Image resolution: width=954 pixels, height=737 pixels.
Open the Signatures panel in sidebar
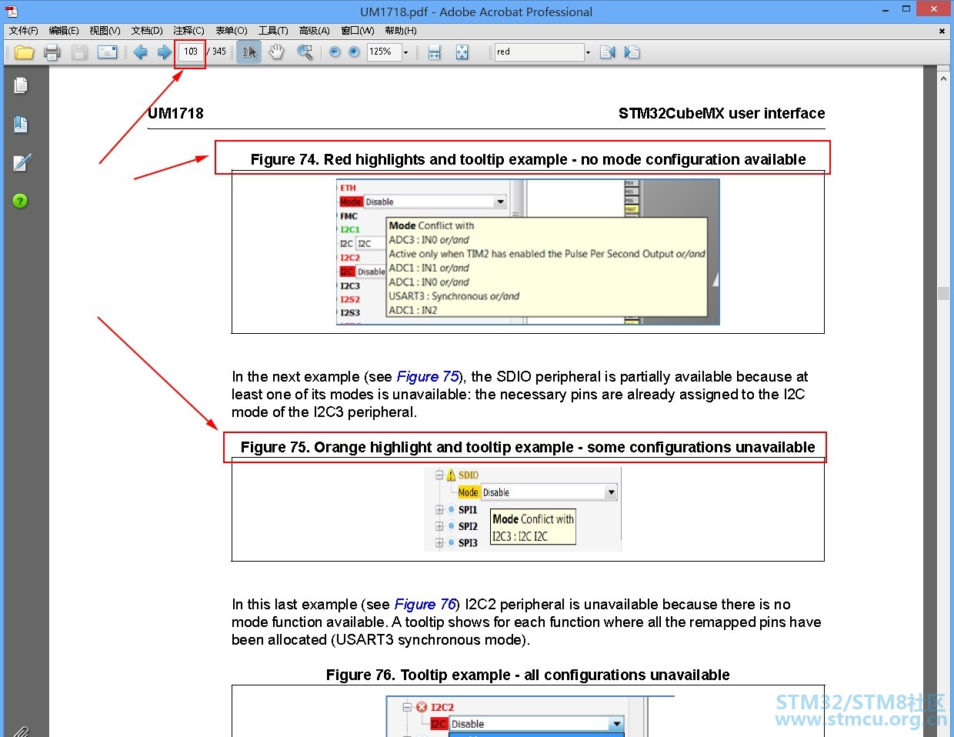[22, 162]
